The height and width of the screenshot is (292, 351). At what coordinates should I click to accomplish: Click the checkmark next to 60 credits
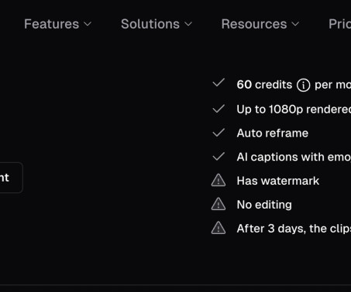219,83
